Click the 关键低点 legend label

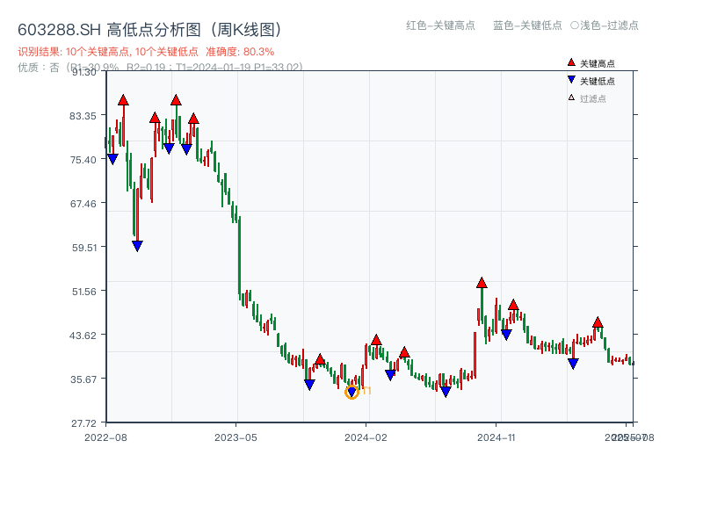[x=598, y=81]
